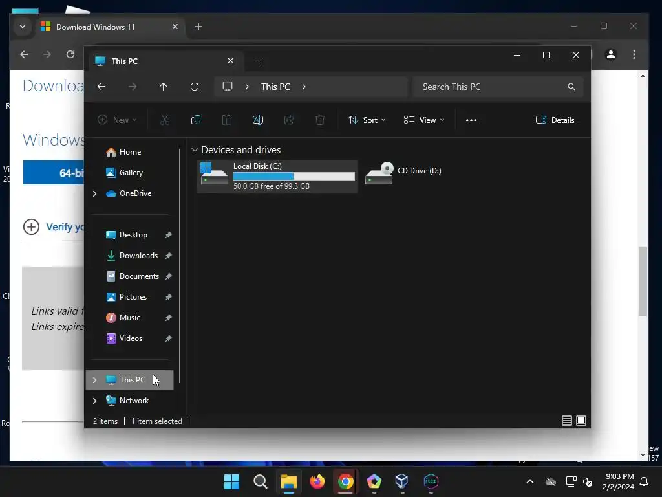Go up one folder level in Explorer

click(164, 87)
